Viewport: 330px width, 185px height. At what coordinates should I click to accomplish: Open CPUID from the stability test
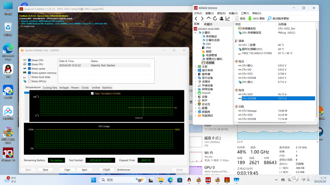(x=107, y=170)
